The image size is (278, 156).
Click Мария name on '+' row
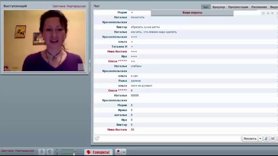pyautogui.click(x=122, y=13)
